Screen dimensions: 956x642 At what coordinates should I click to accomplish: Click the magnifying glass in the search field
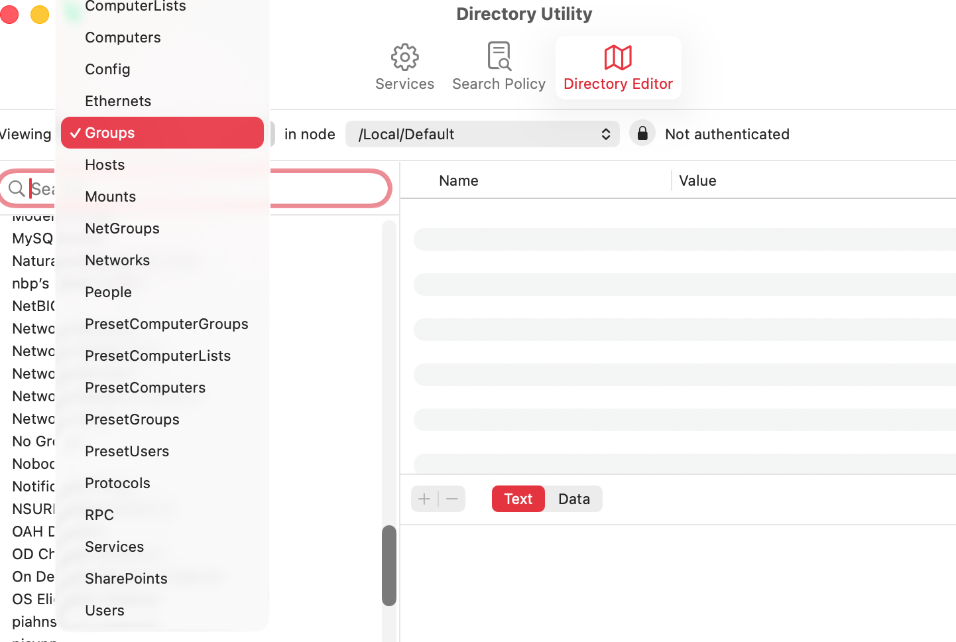[x=18, y=188]
